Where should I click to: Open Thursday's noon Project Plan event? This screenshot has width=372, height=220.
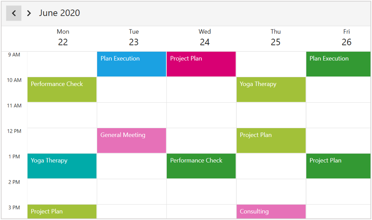coord(271,140)
